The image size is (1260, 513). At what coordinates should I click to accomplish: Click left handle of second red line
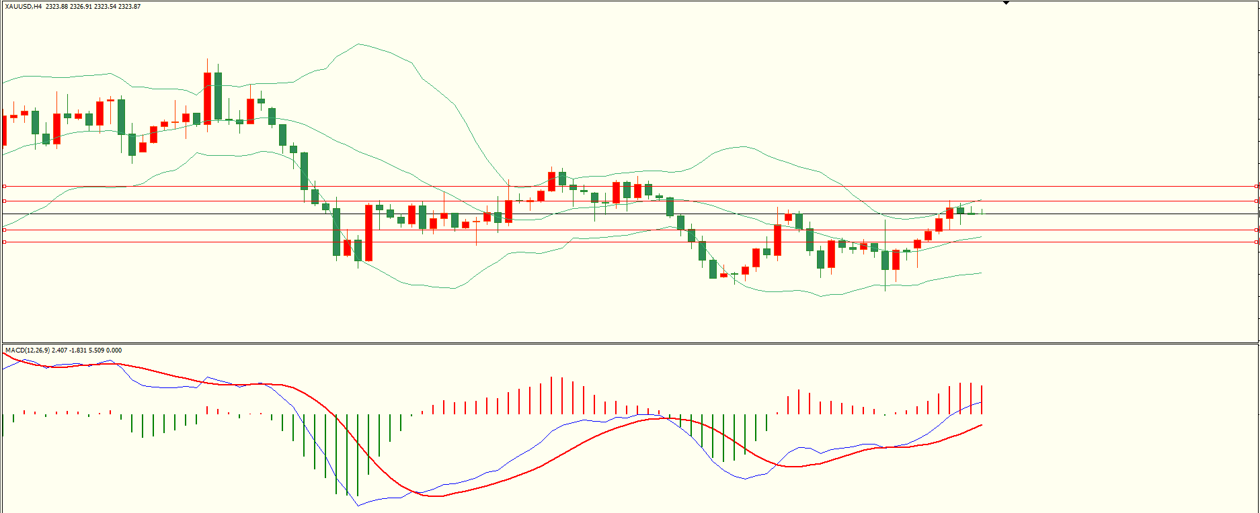point(4,201)
